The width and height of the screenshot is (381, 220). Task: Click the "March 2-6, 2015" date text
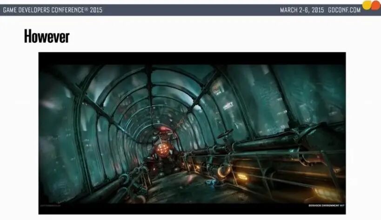point(302,10)
